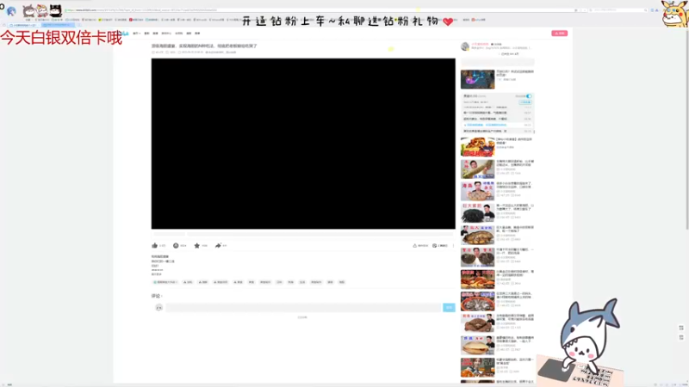The height and width of the screenshot is (387, 689).
Task: Click the subscribe collection button in the playlist panel
Action: tap(525, 102)
